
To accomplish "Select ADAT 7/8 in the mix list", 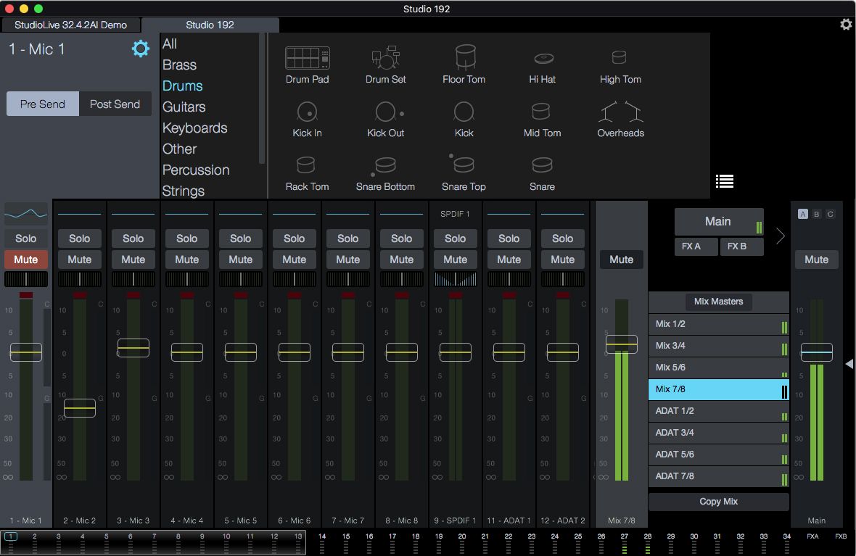I will (x=718, y=476).
